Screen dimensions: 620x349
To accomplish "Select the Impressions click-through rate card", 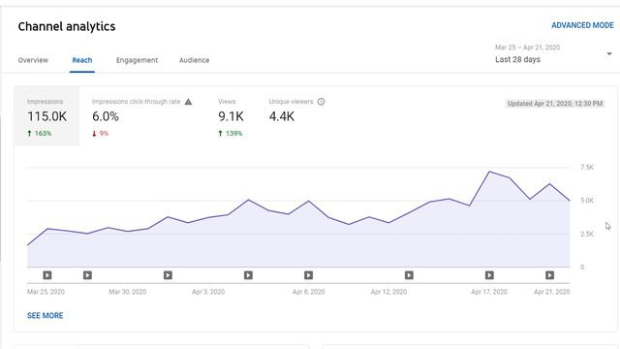I will click(x=142, y=116).
